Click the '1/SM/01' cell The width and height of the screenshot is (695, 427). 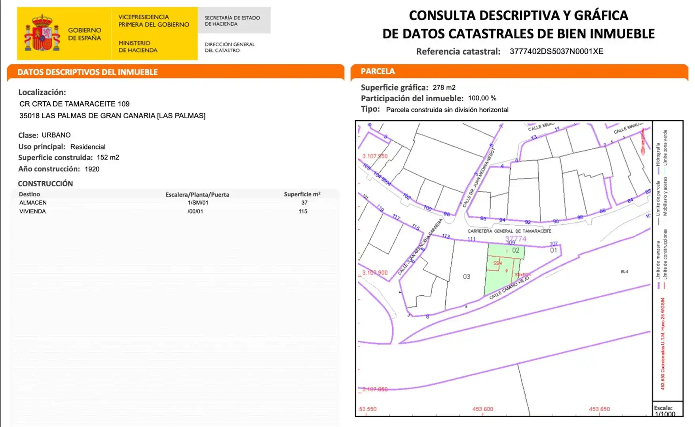click(x=198, y=202)
